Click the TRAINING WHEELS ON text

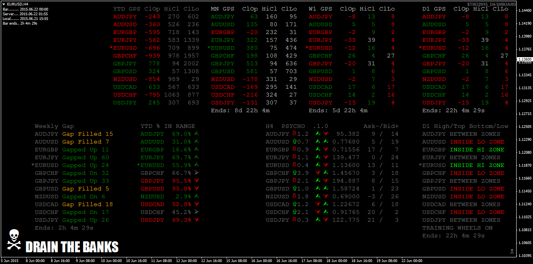pos(457,228)
